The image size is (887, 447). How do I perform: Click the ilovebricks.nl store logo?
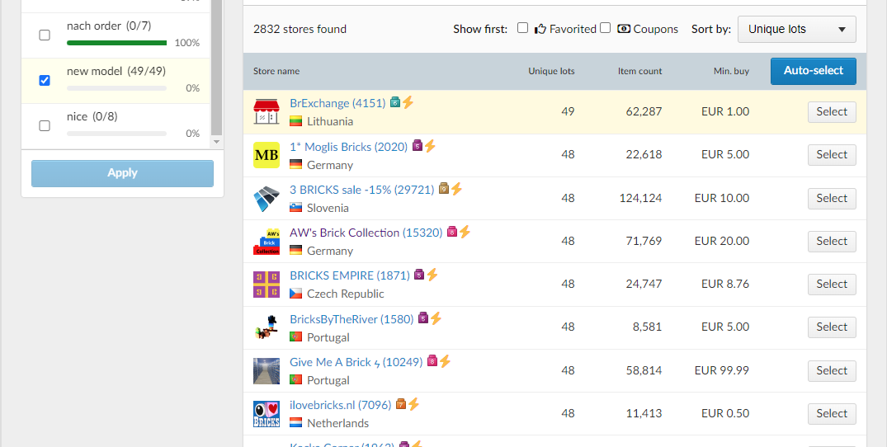click(x=267, y=414)
